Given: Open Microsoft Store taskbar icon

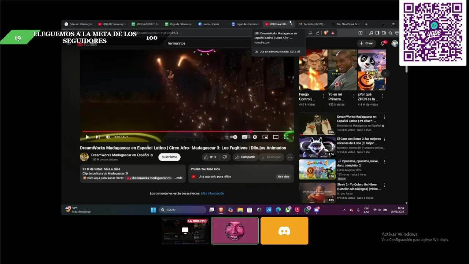Looking at the screenshot, I should coord(250,210).
